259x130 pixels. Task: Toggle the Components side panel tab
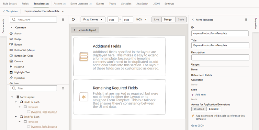point(3,26)
